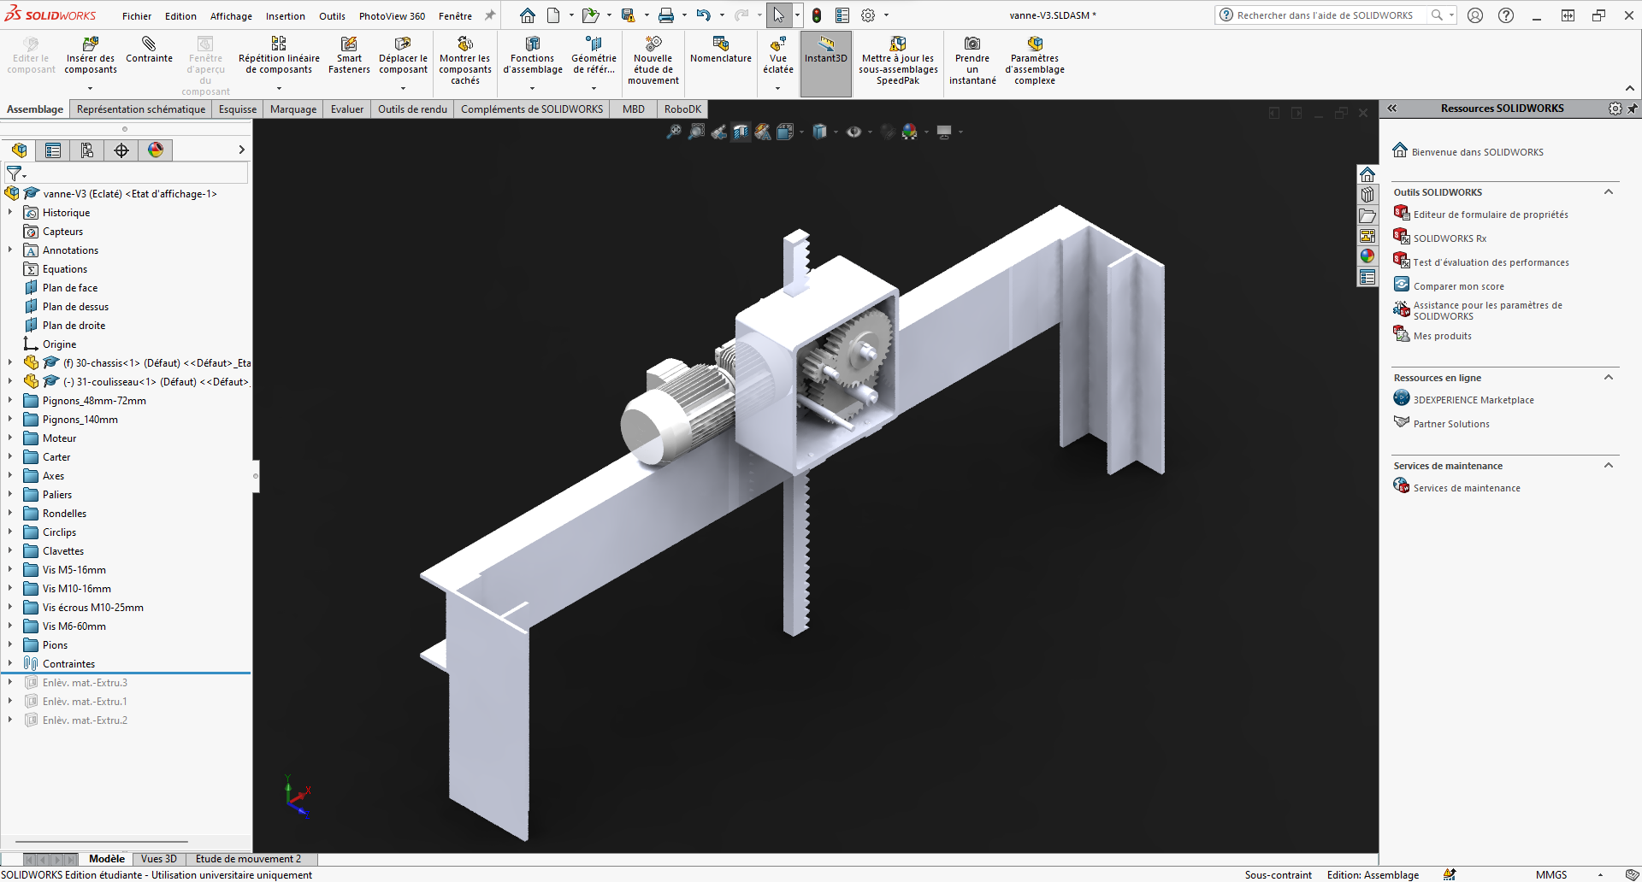Click the DisplayManager color sphere icon

pyautogui.click(x=156, y=150)
